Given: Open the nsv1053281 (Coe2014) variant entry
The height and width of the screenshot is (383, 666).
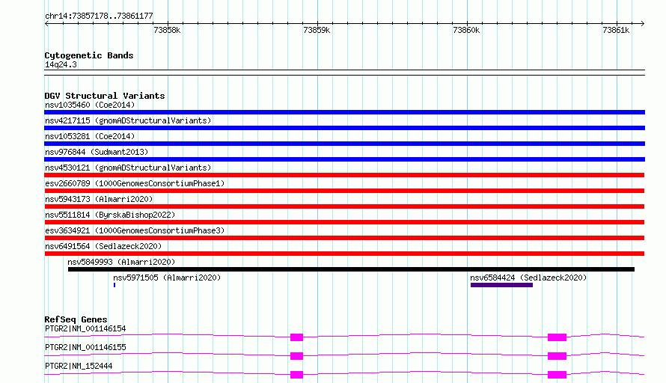Looking at the screenshot, I should click(90, 136).
